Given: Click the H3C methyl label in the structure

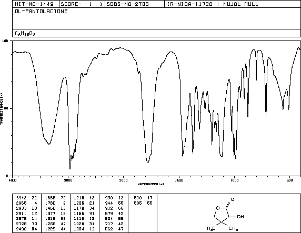Looking at the screenshot, I should coord(211,228).
